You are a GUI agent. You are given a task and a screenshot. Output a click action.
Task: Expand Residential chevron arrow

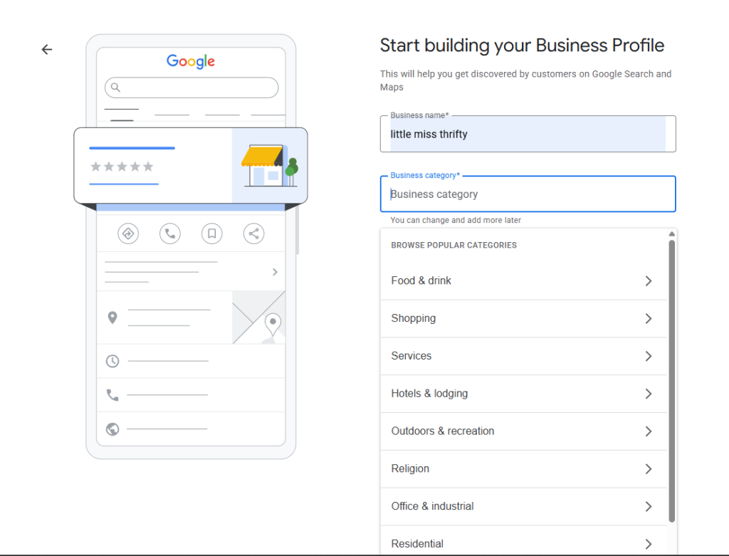point(649,544)
